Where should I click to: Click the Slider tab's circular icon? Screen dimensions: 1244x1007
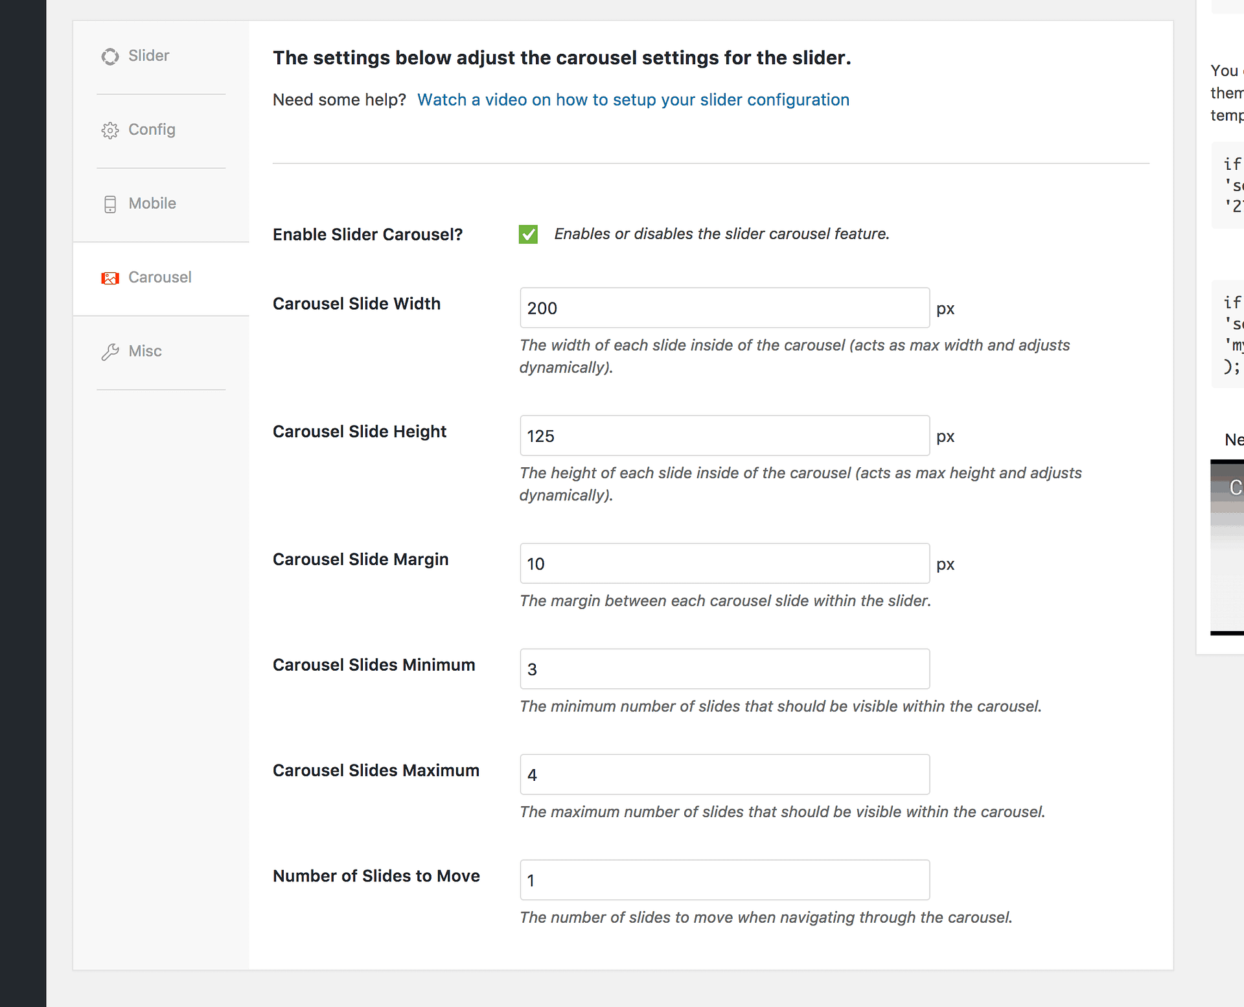(x=110, y=56)
